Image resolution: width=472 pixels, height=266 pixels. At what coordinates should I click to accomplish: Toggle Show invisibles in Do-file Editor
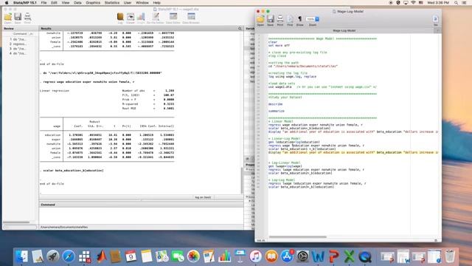tap(300, 21)
